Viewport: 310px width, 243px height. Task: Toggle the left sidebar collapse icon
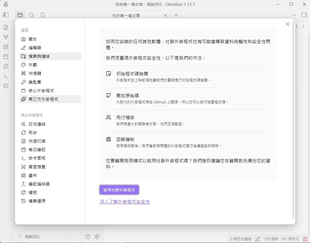coord(6,15)
